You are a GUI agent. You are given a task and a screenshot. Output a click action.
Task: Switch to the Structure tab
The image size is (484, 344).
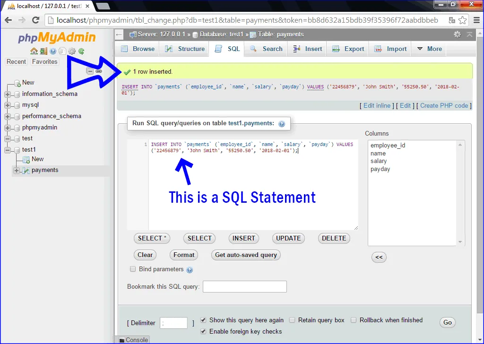185,49
